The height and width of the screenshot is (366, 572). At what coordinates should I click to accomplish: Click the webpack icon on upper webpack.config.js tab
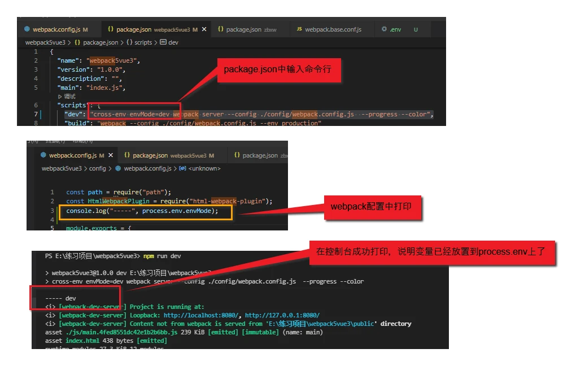pyautogui.click(x=27, y=29)
